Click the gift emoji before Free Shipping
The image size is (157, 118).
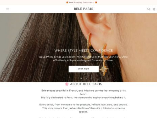[67, 2]
